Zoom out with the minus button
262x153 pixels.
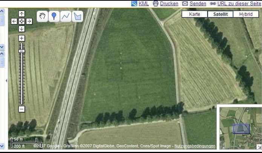(x=21, y=109)
